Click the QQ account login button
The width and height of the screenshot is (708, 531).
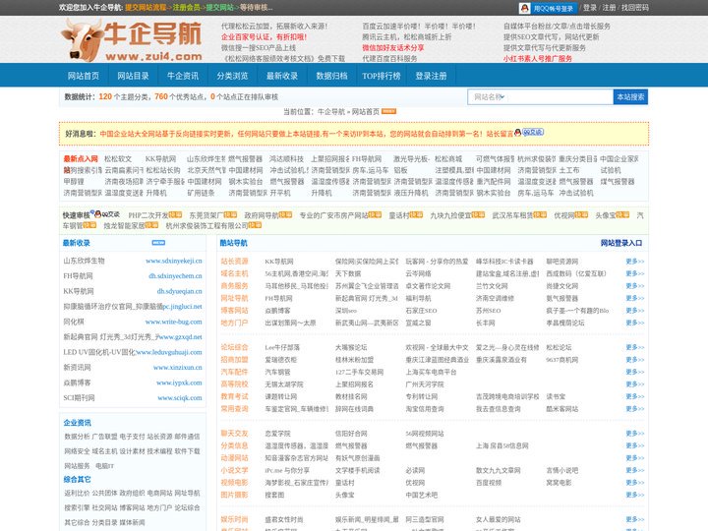click(548, 8)
